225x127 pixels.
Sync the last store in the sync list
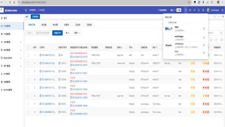[204, 53]
